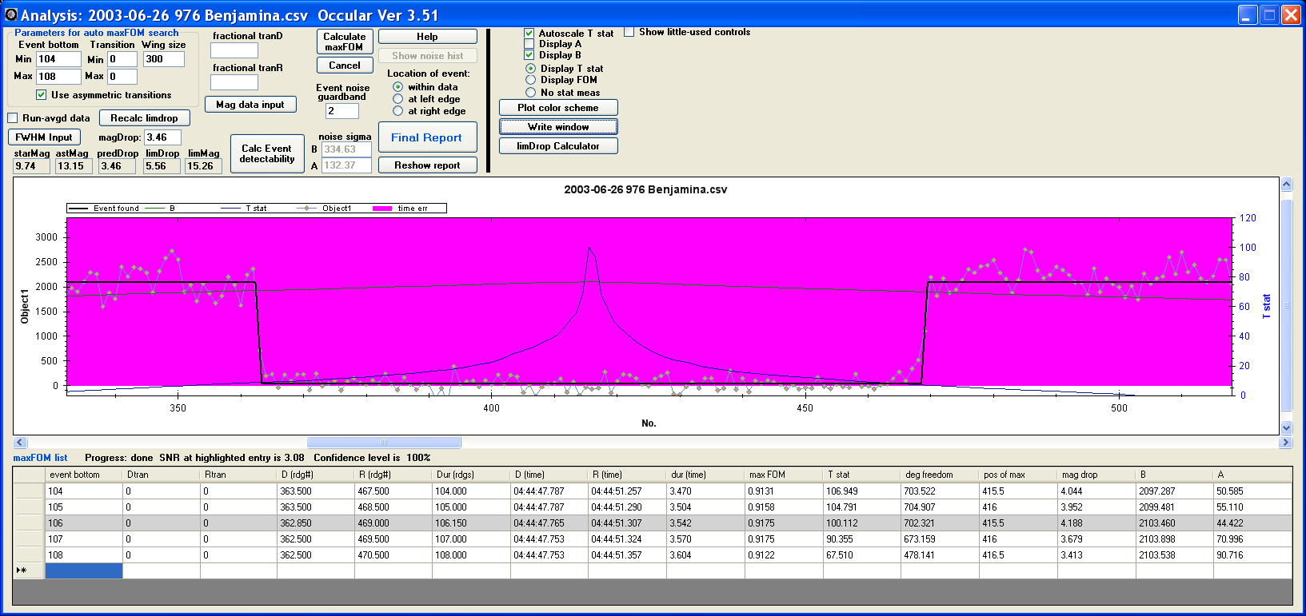
Task: Click Recalc limdrop button
Action: tap(144, 118)
